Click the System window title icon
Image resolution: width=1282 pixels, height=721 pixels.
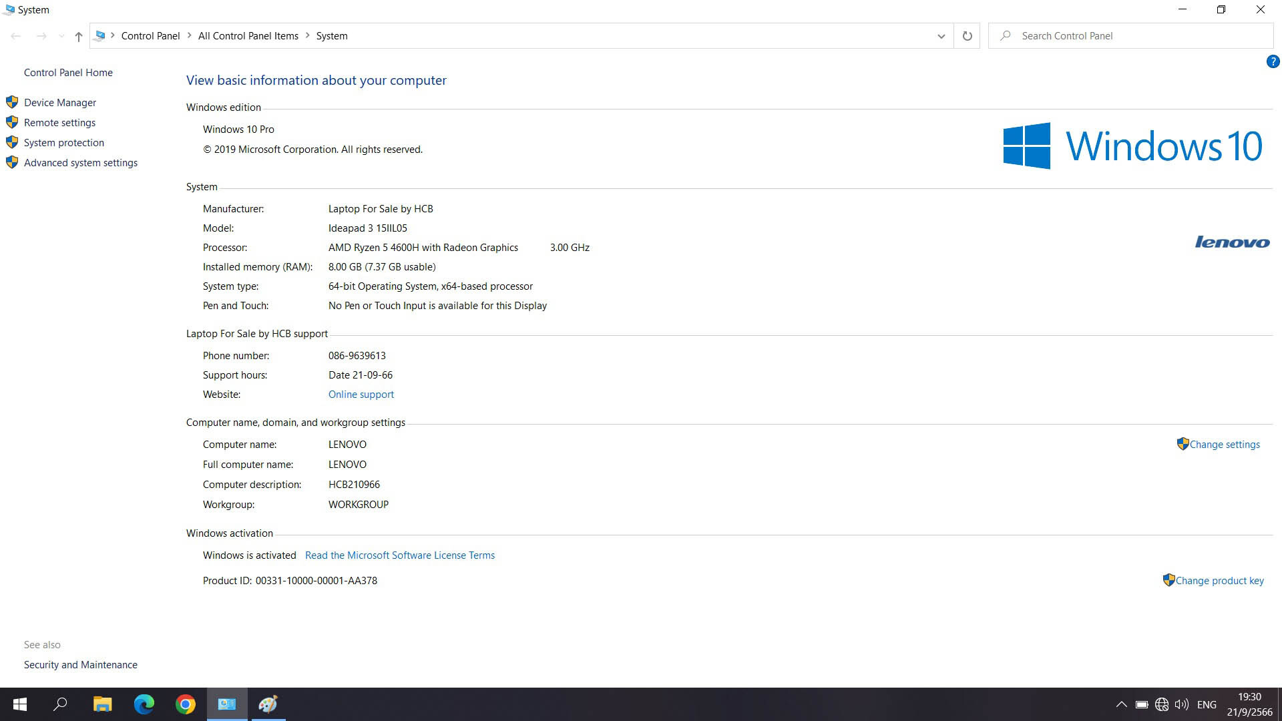(x=9, y=9)
